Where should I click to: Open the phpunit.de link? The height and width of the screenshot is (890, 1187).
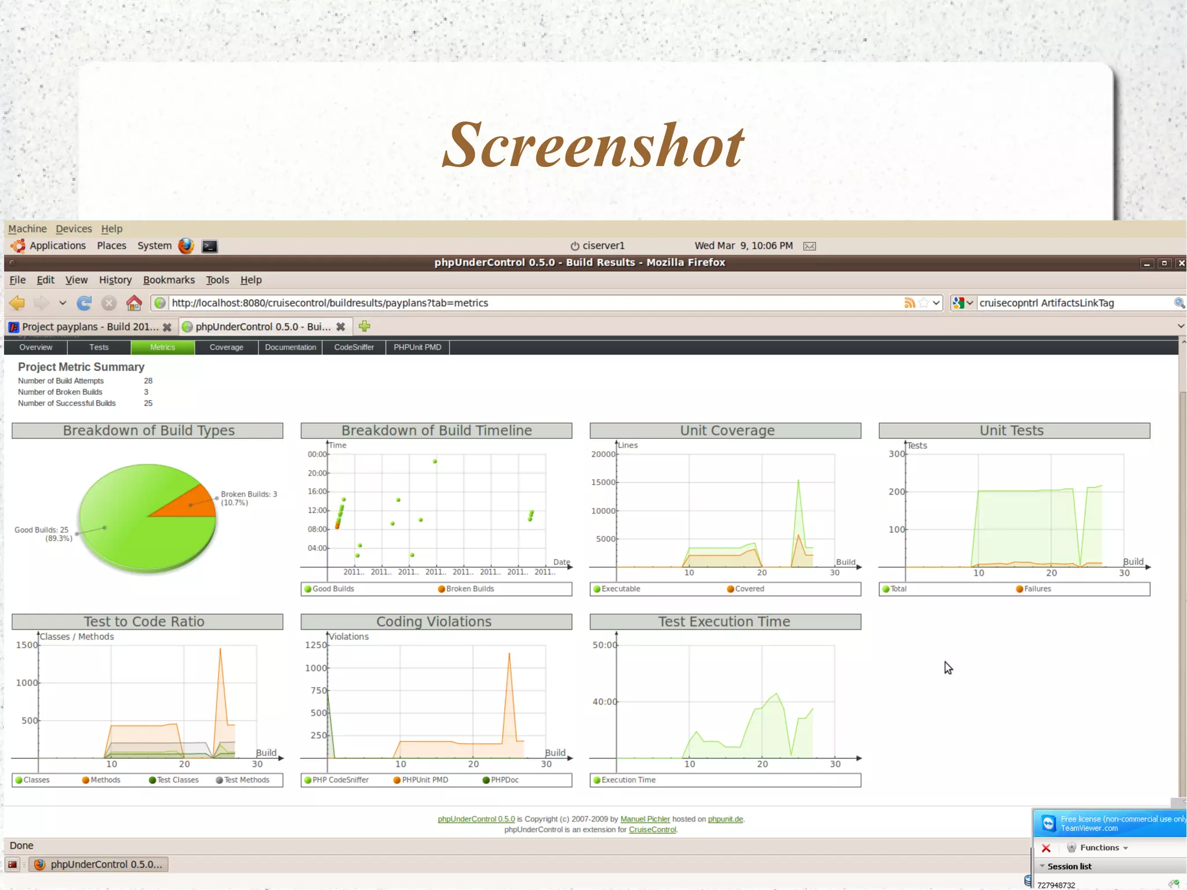click(725, 819)
